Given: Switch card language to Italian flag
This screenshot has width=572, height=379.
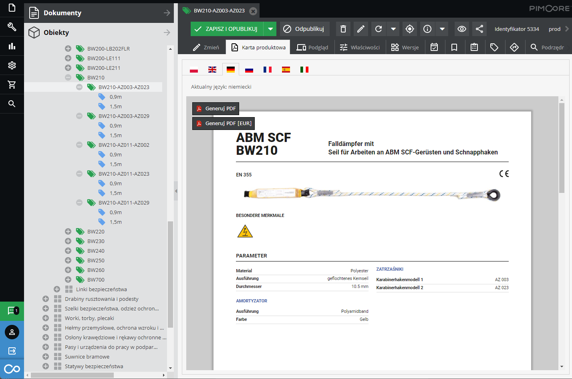Looking at the screenshot, I should click(x=304, y=70).
